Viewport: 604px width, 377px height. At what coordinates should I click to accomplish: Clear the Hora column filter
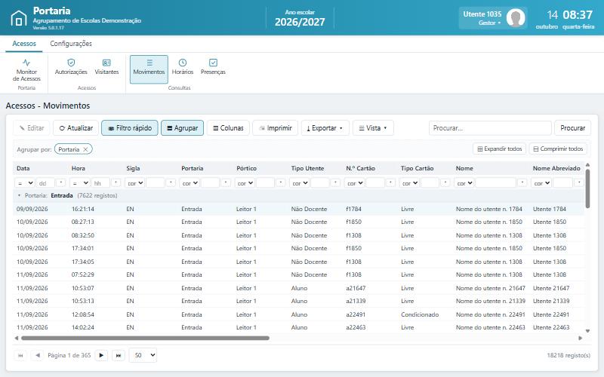[116, 183]
